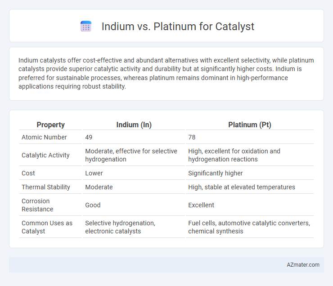The height and width of the screenshot is (286, 333).
Task: Click 'Fuel cells, automotive catalytic converters' cell
Action: tap(249, 227)
